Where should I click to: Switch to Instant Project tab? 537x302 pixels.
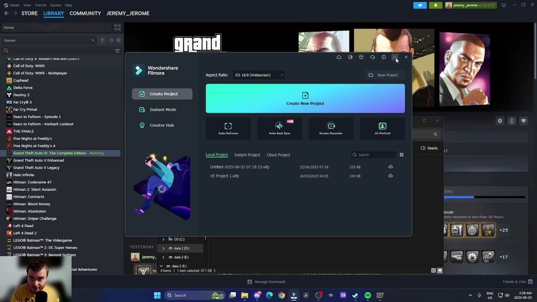click(247, 155)
